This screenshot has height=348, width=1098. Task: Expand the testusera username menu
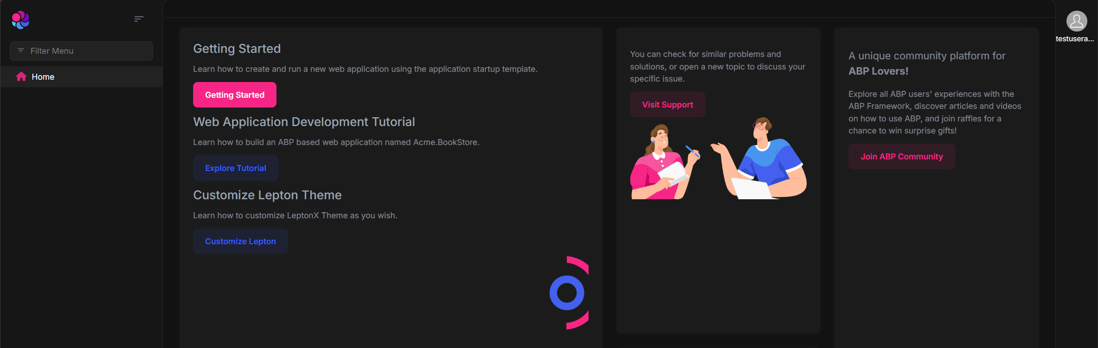click(1074, 39)
